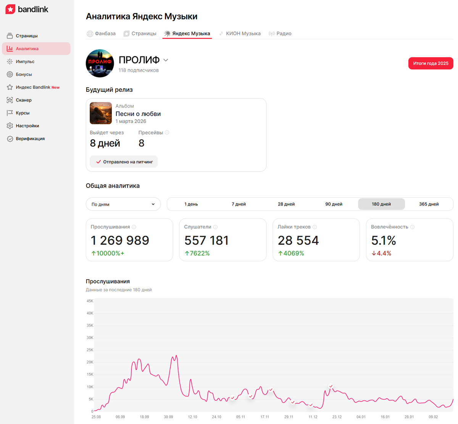Open the По дням grouping dropdown
This screenshot has width=458, height=424.
(123, 204)
